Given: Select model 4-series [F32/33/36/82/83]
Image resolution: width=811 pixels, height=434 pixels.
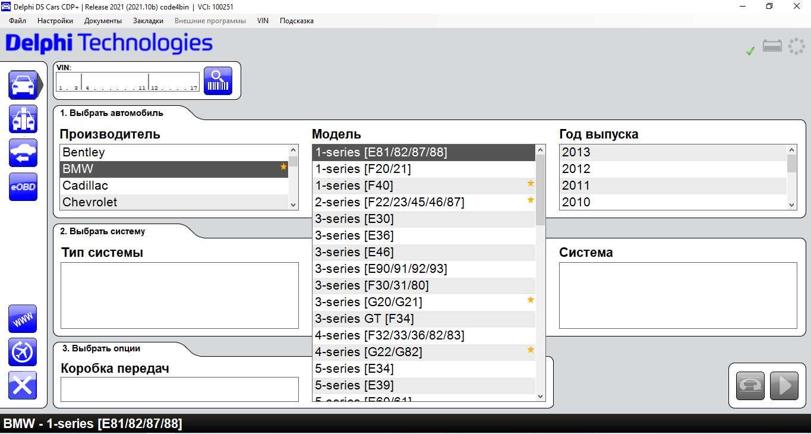Looking at the screenshot, I should point(424,335).
